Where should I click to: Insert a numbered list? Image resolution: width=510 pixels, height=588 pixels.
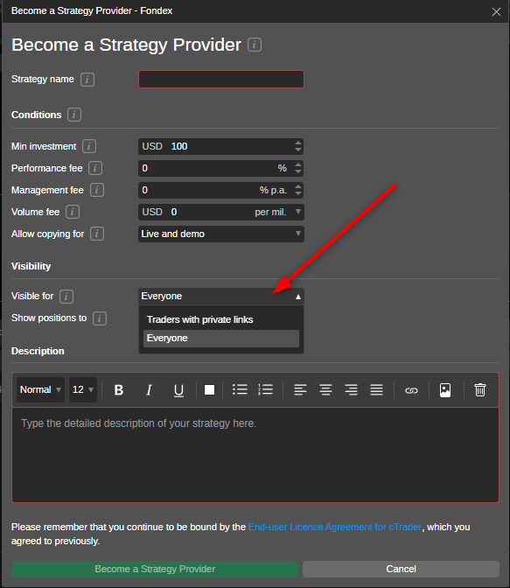266,389
